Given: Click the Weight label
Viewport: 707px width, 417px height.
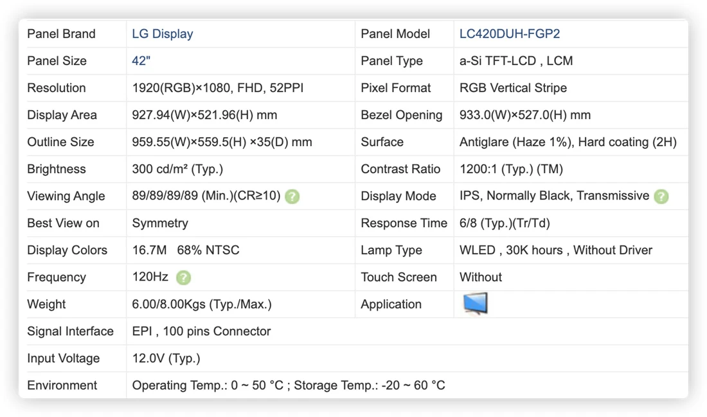Looking at the screenshot, I should [46, 304].
